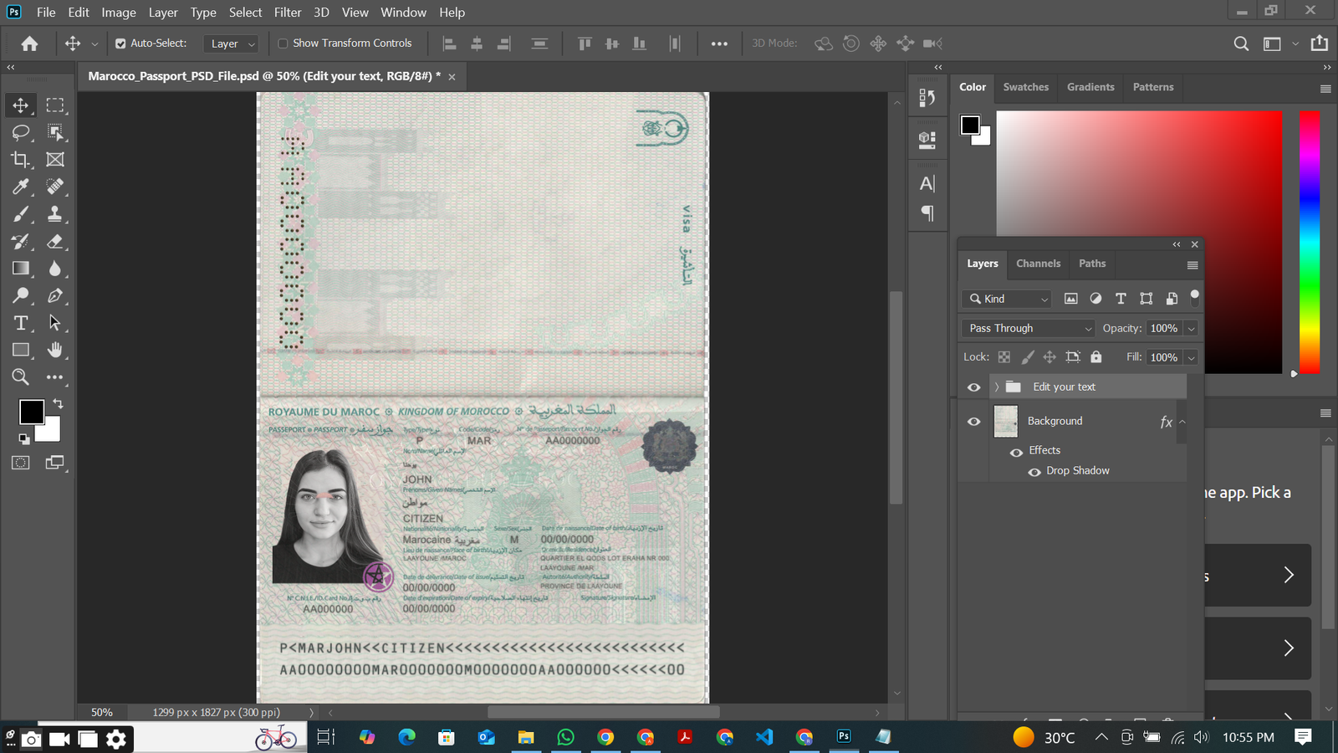Select the Dodge tool

pyautogui.click(x=21, y=295)
